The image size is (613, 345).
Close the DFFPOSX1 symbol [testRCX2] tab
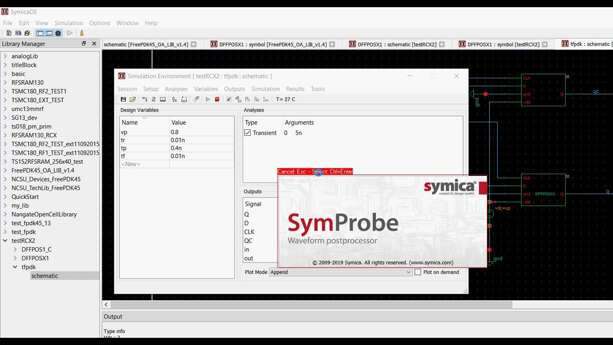point(544,45)
